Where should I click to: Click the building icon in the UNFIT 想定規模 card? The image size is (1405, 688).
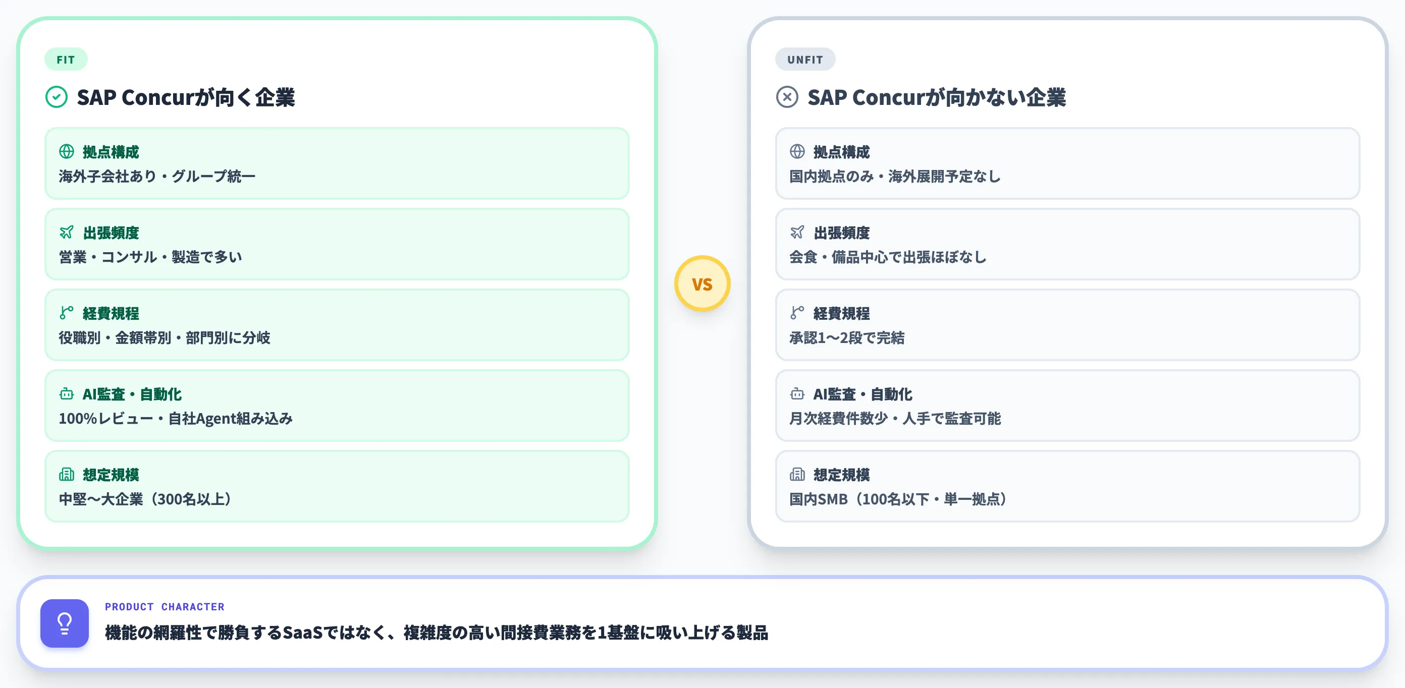(x=797, y=474)
